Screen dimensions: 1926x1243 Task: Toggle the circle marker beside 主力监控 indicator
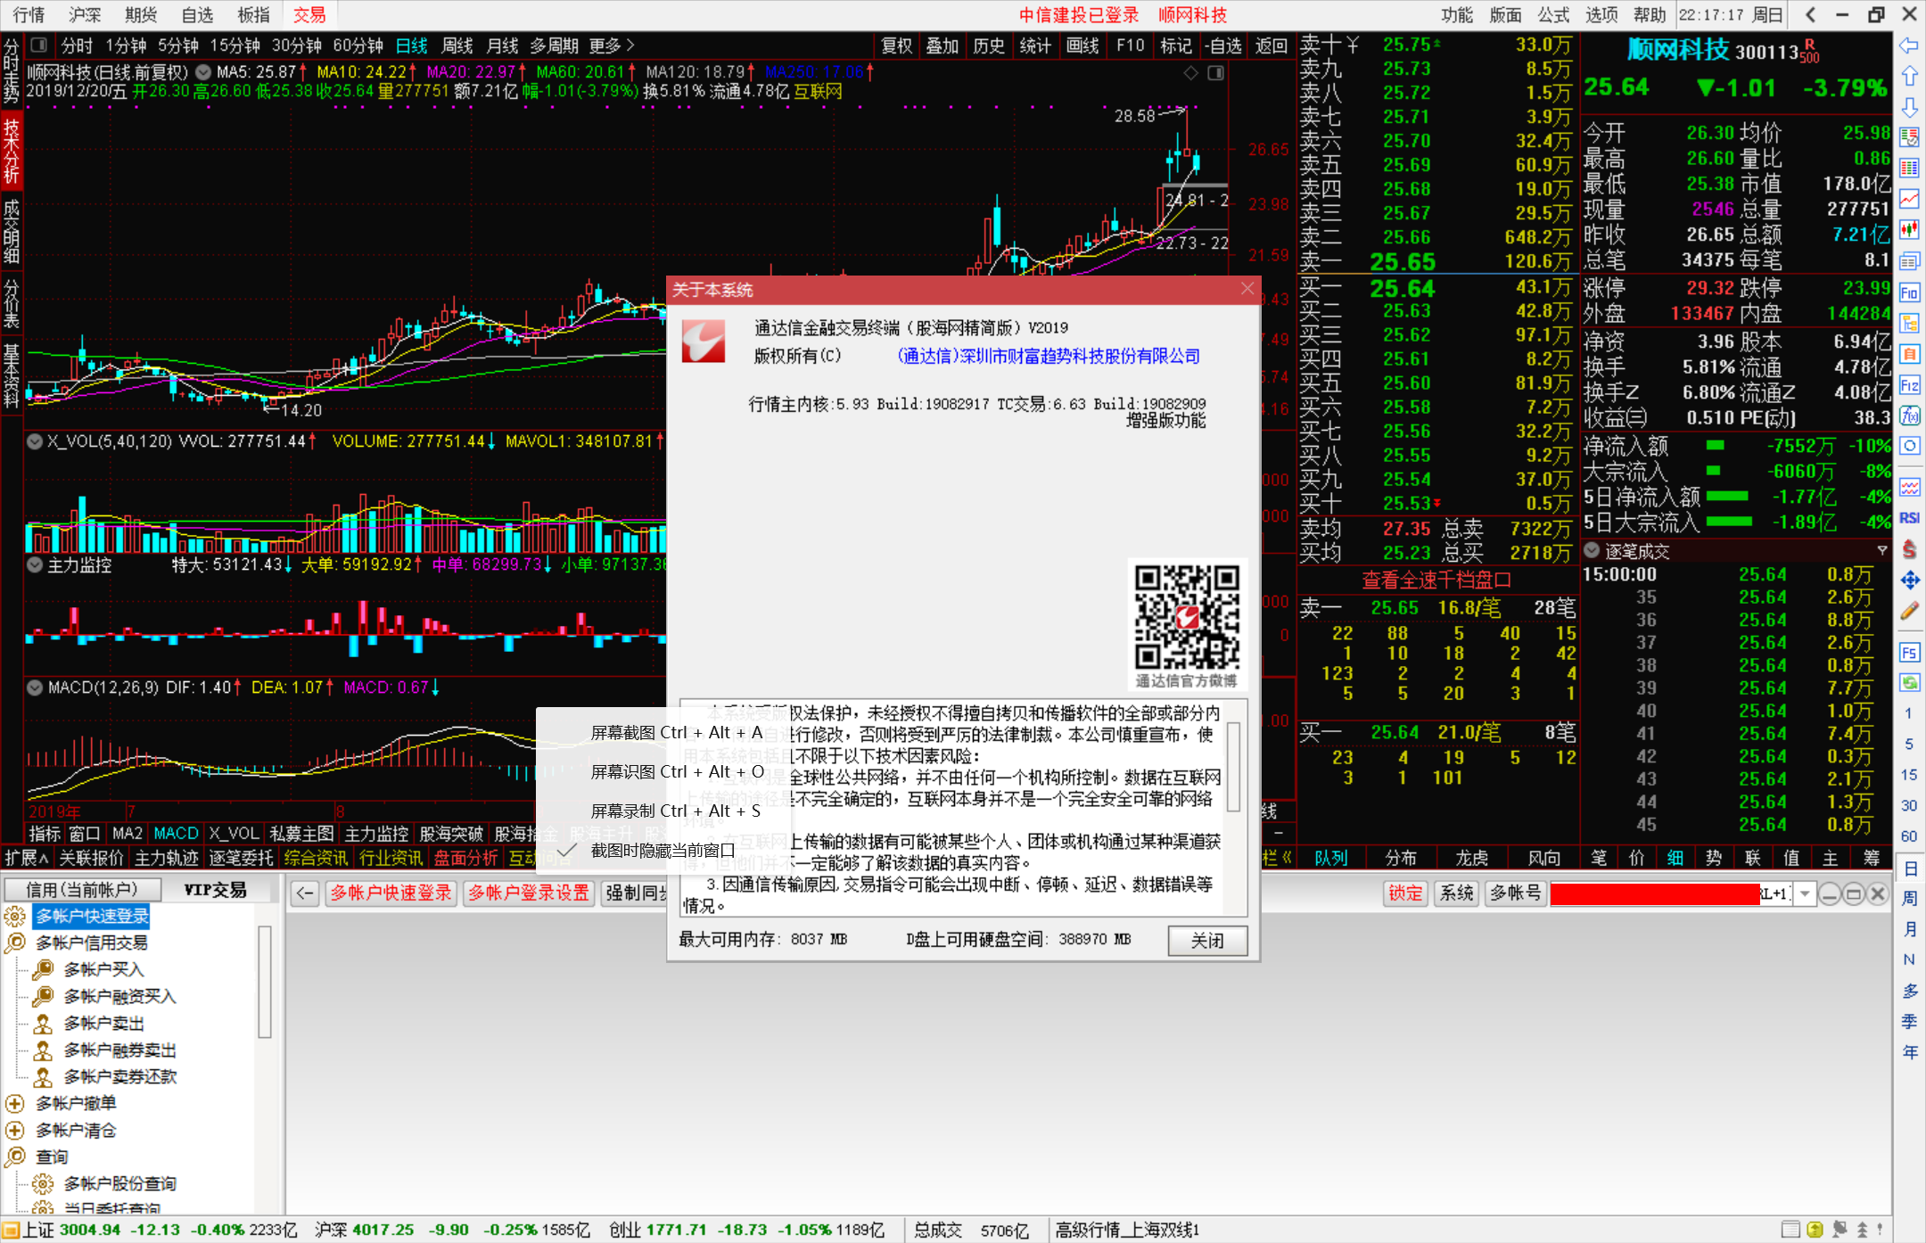(35, 564)
